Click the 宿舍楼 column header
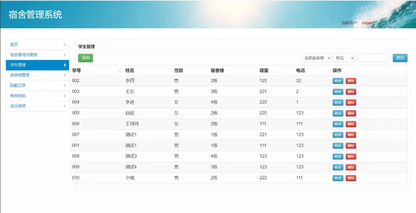 pos(217,70)
